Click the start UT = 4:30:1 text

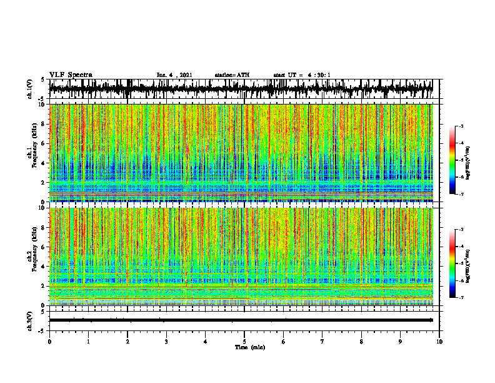click(x=302, y=75)
